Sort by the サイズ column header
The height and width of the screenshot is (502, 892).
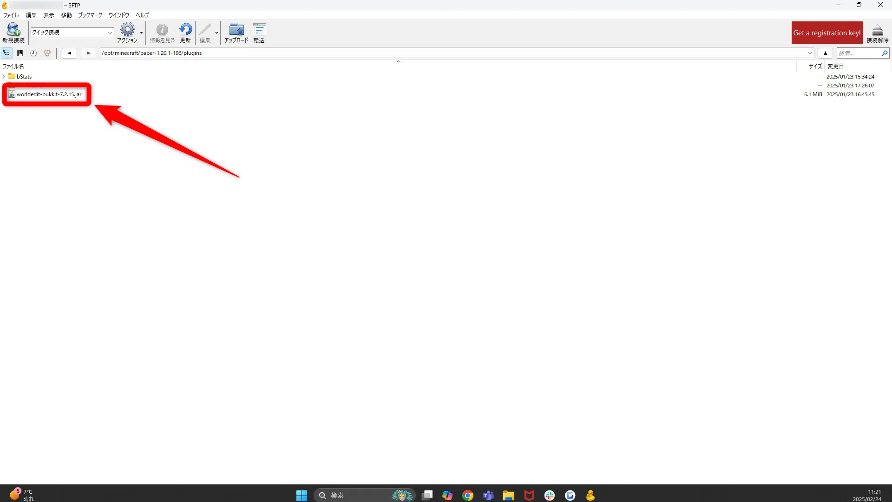[x=815, y=66]
